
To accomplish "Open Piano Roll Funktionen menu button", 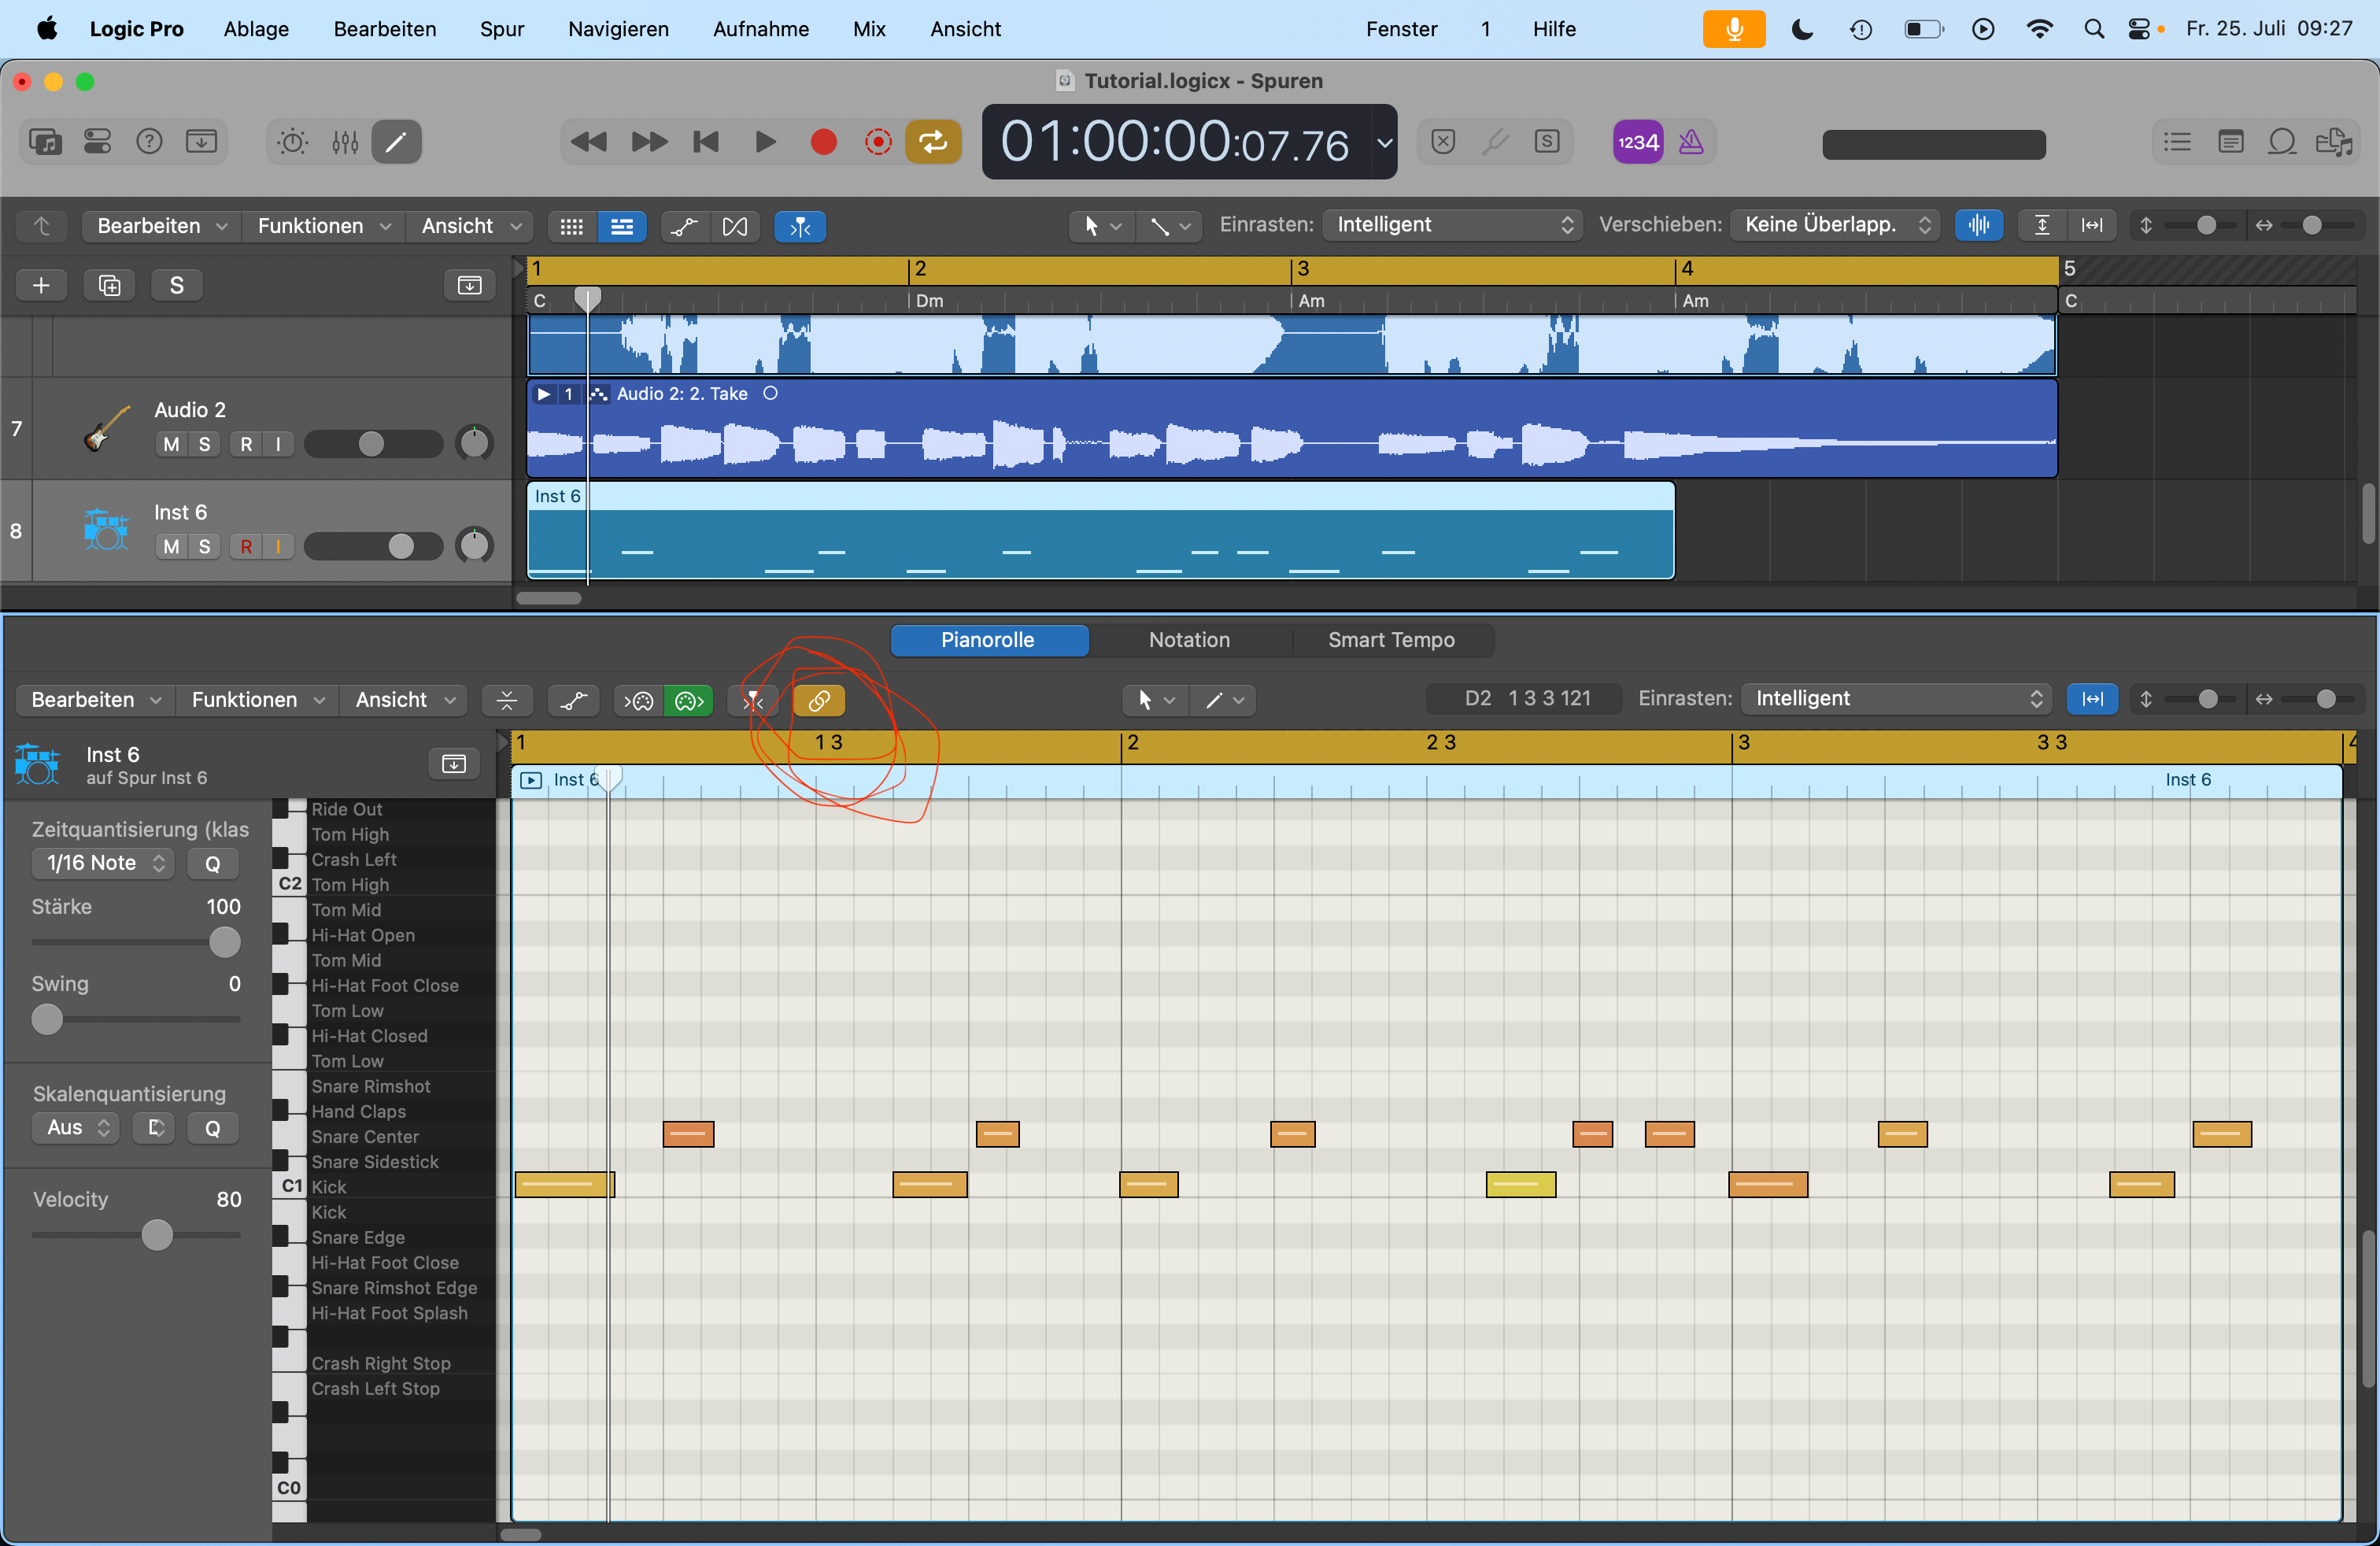I will tap(258, 700).
